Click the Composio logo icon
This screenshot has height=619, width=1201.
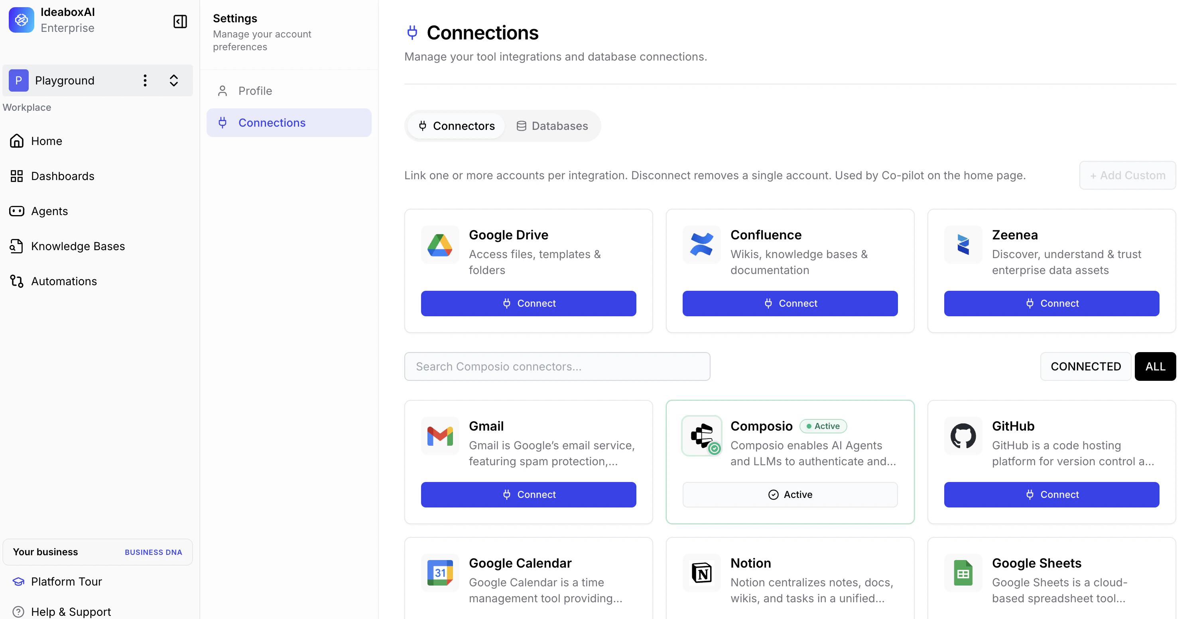tap(701, 436)
